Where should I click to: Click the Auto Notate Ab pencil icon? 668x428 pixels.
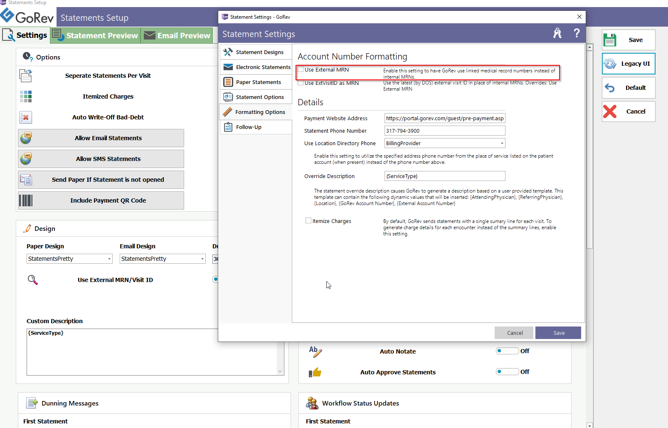[x=315, y=351]
